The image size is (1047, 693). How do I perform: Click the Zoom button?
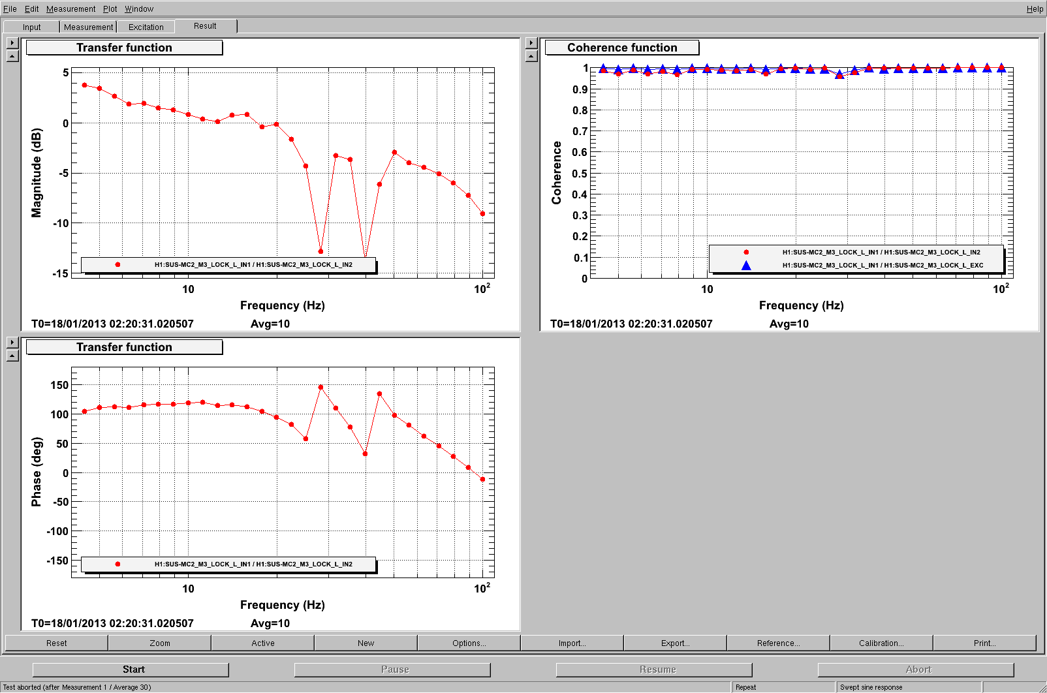159,643
